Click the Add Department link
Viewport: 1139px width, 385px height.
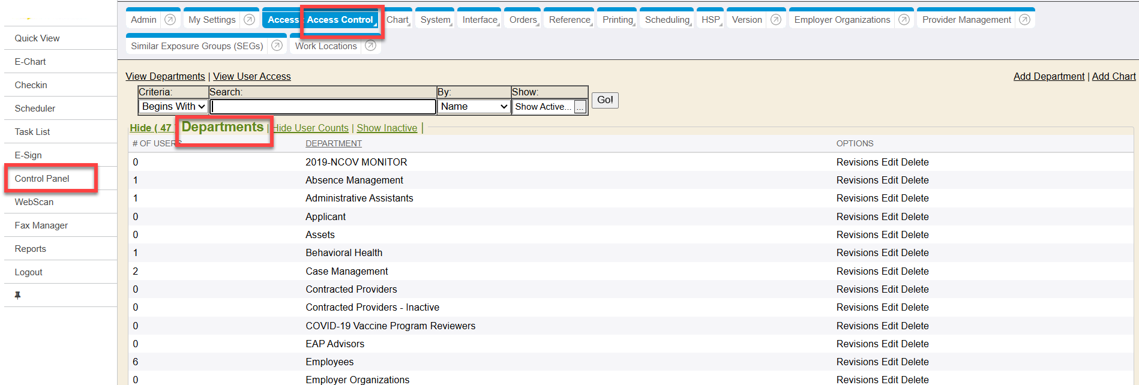click(1048, 77)
